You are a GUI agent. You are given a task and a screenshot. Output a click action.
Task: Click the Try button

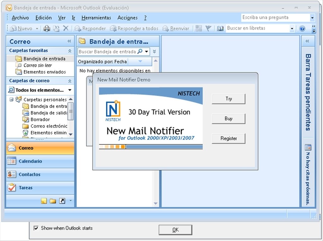[x=229, y=99]
